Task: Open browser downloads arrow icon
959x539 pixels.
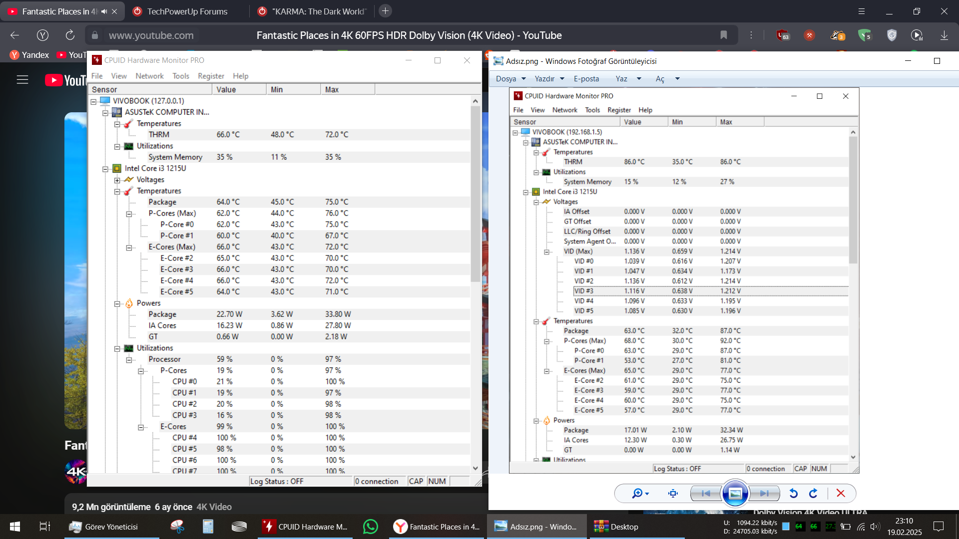Action: coord(944,35)
